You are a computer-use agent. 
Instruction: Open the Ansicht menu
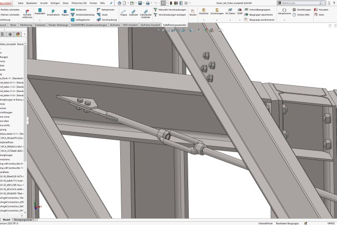44,3
